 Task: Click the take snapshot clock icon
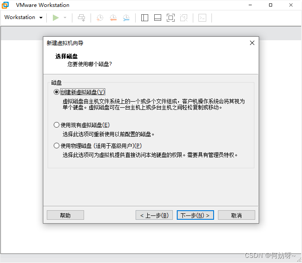(x=100, y=18)
